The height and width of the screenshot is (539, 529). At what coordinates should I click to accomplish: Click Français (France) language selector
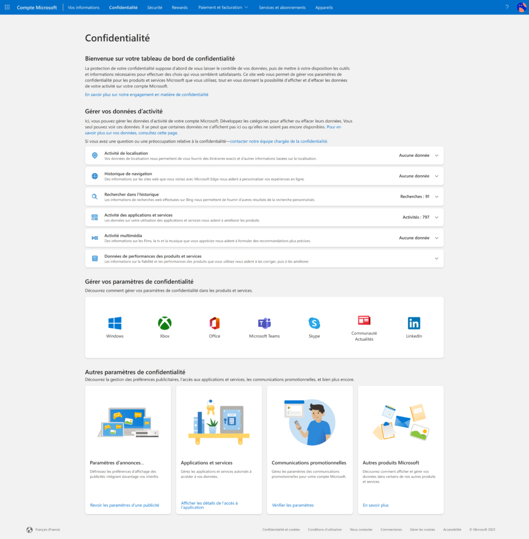[x=47, y=530]
